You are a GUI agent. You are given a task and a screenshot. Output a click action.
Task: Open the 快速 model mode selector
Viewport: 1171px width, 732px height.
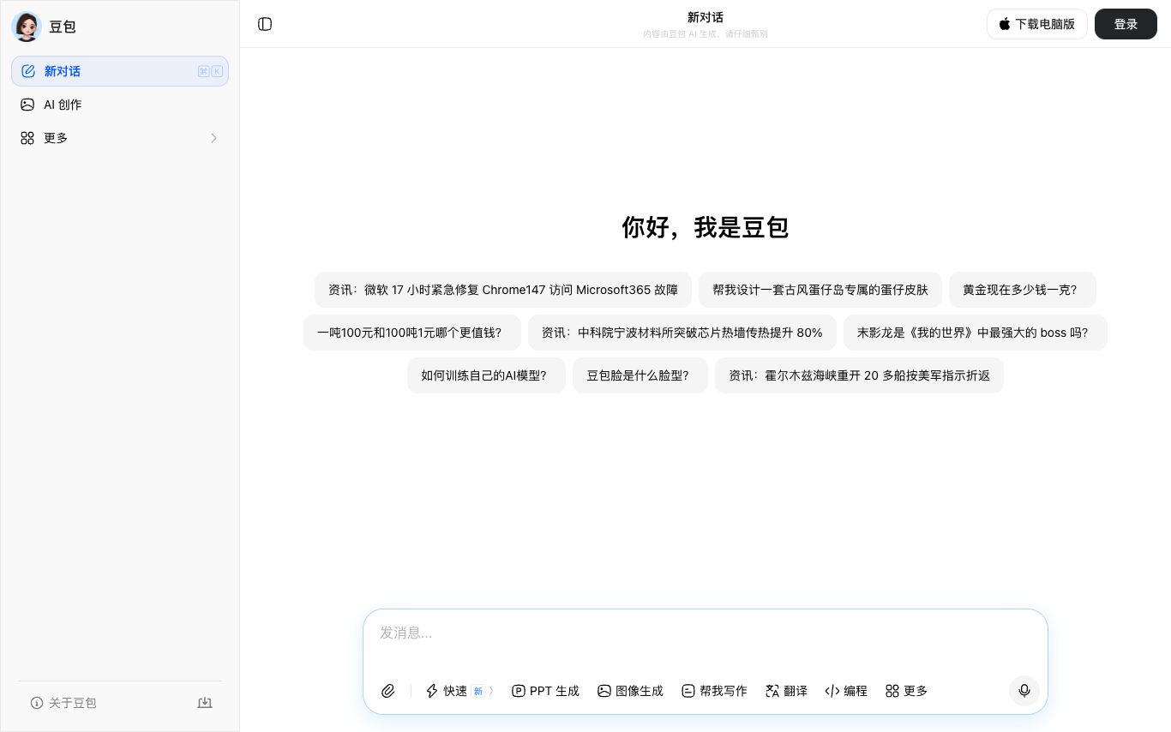click(x=459, y=691)
